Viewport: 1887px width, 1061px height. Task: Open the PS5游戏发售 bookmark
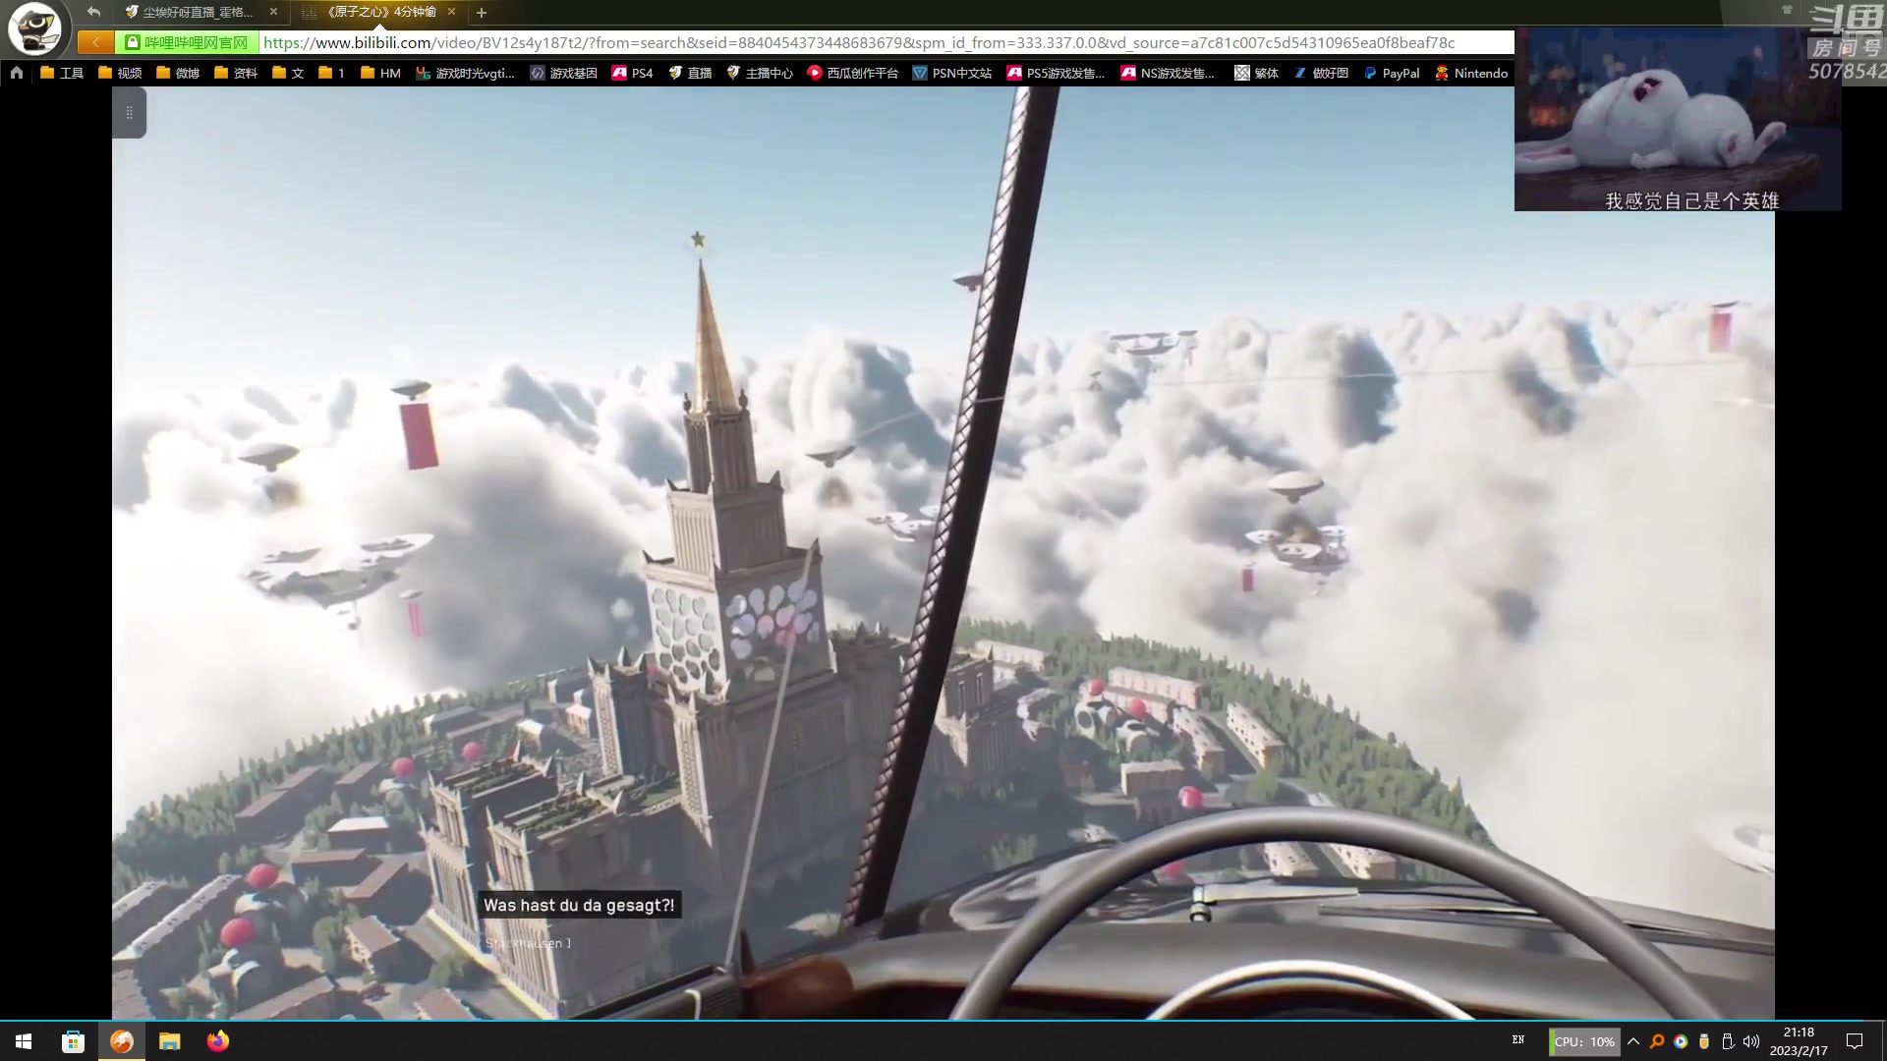pos(1056,73)
